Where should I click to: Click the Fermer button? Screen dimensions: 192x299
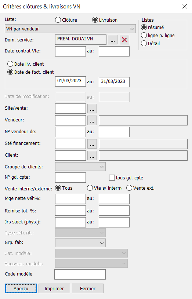click(88, 288)
